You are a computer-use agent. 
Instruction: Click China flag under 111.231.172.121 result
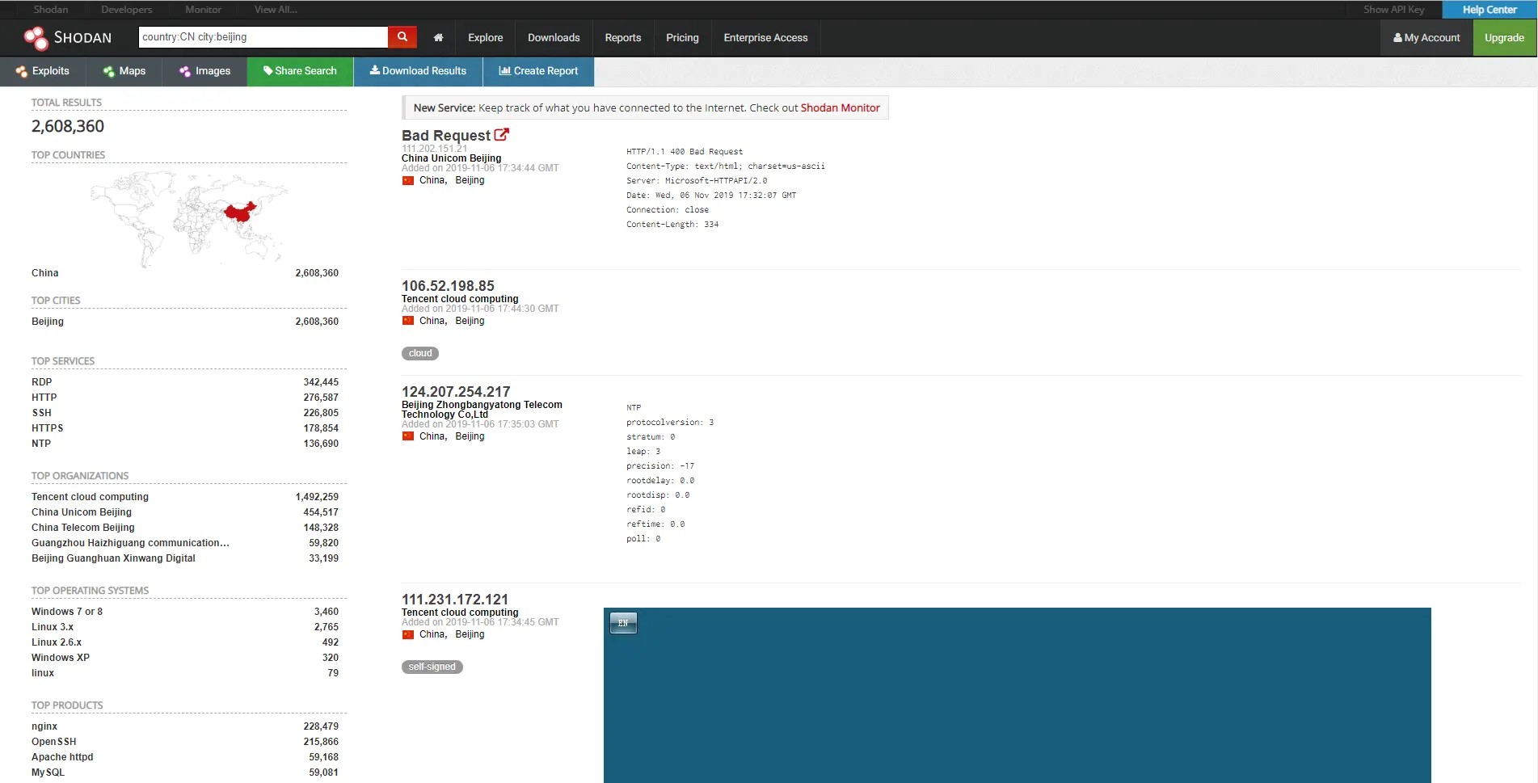pos(408,634)
